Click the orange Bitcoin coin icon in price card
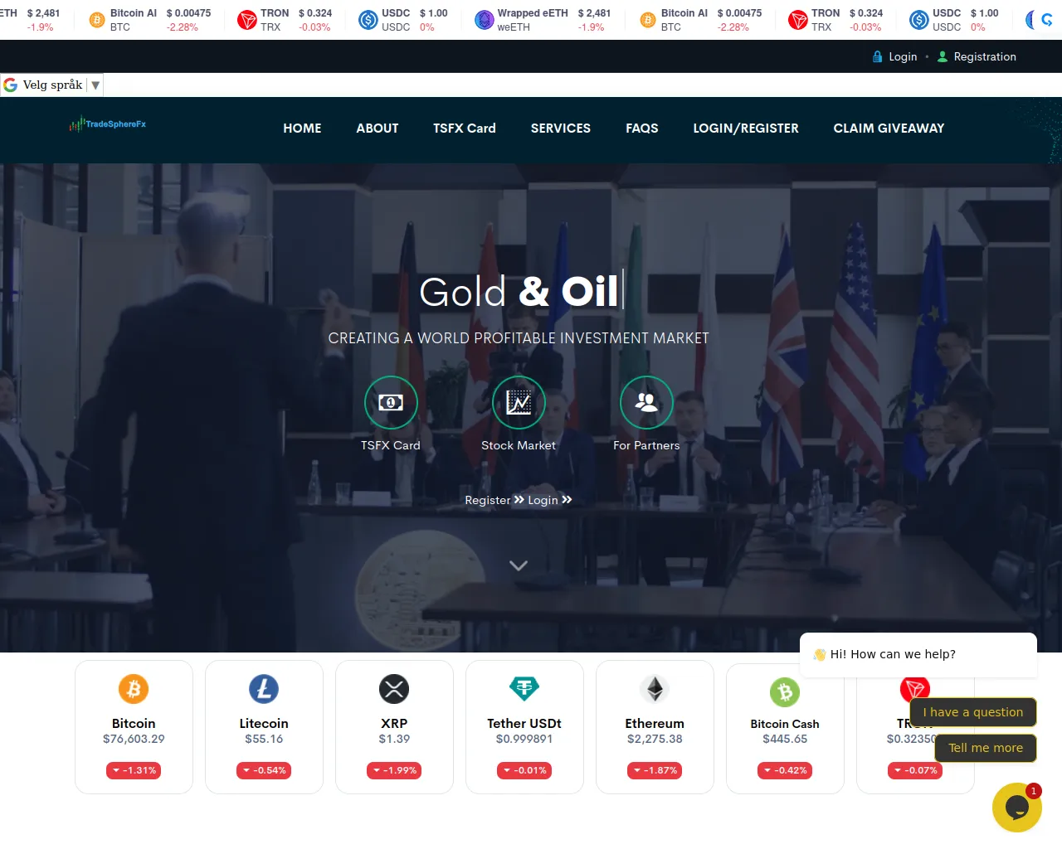 (134, 689)
